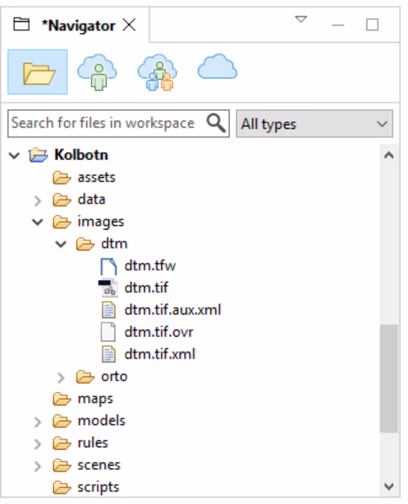408x504 pixels.
Task: Open the group cloud content icon
Action: click(157, 72)
